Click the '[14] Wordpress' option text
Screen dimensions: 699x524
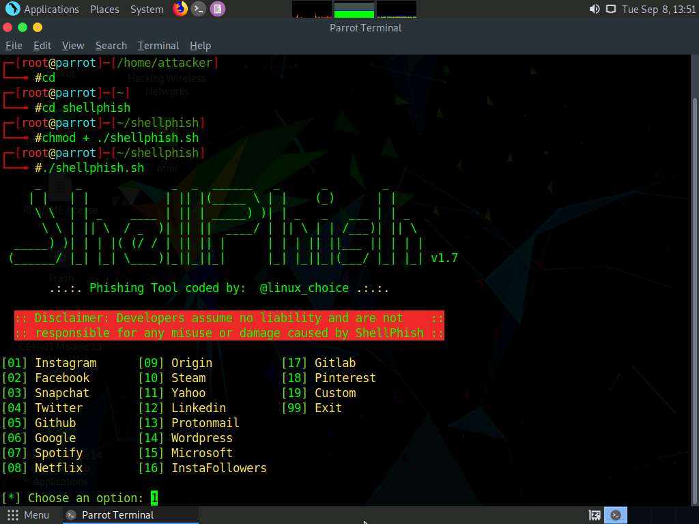click(x=186, y=438)
